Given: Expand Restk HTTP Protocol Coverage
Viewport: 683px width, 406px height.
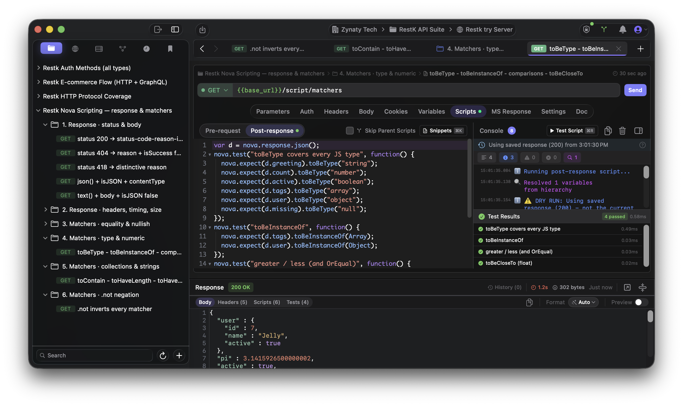Looking at the screenshot, I should (38, 96).
